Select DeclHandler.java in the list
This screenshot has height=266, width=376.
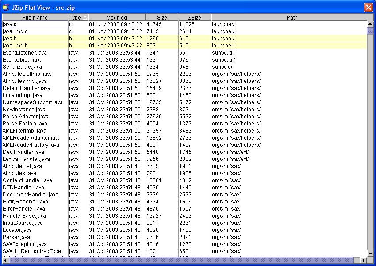pyautogui.click(x=23, y=152)
